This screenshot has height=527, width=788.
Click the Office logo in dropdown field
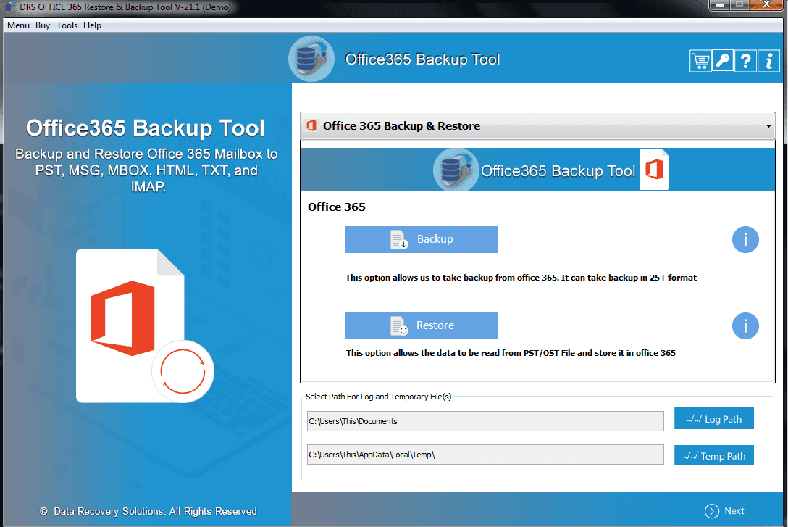coord(311,125)
